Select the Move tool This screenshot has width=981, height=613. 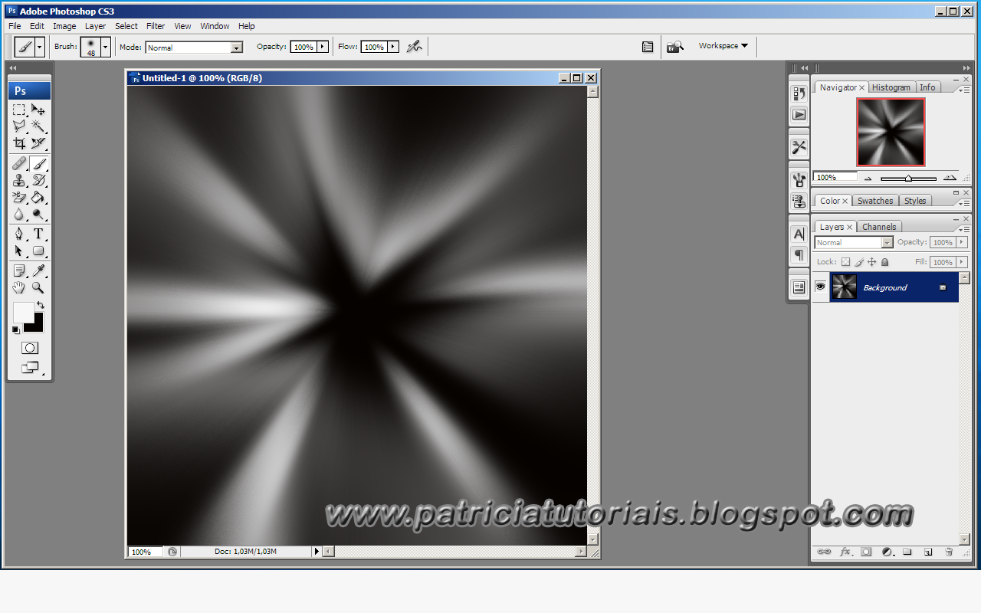tap(38, 110)
